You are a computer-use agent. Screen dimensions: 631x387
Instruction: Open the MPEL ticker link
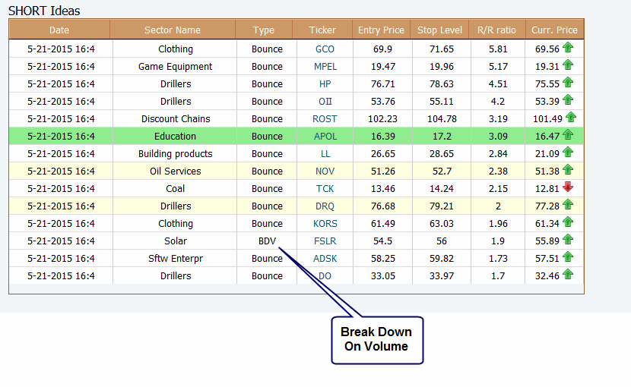point(325,66)
